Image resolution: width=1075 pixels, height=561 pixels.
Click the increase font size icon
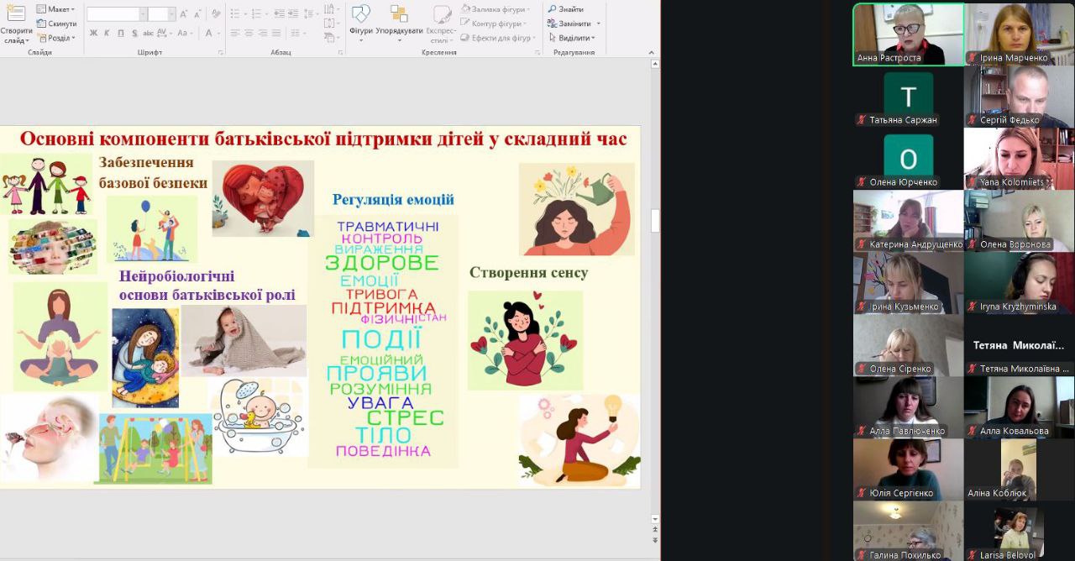[x=184, y=14]
